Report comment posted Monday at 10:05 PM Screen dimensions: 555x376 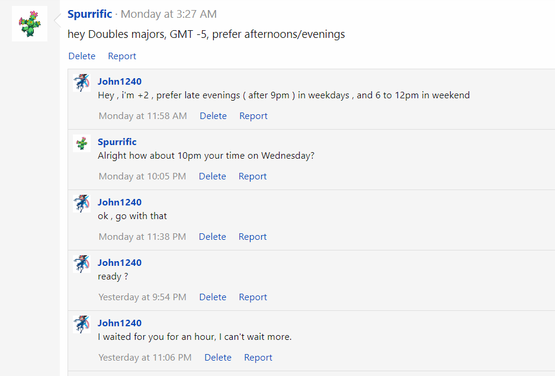pos(253,176)
